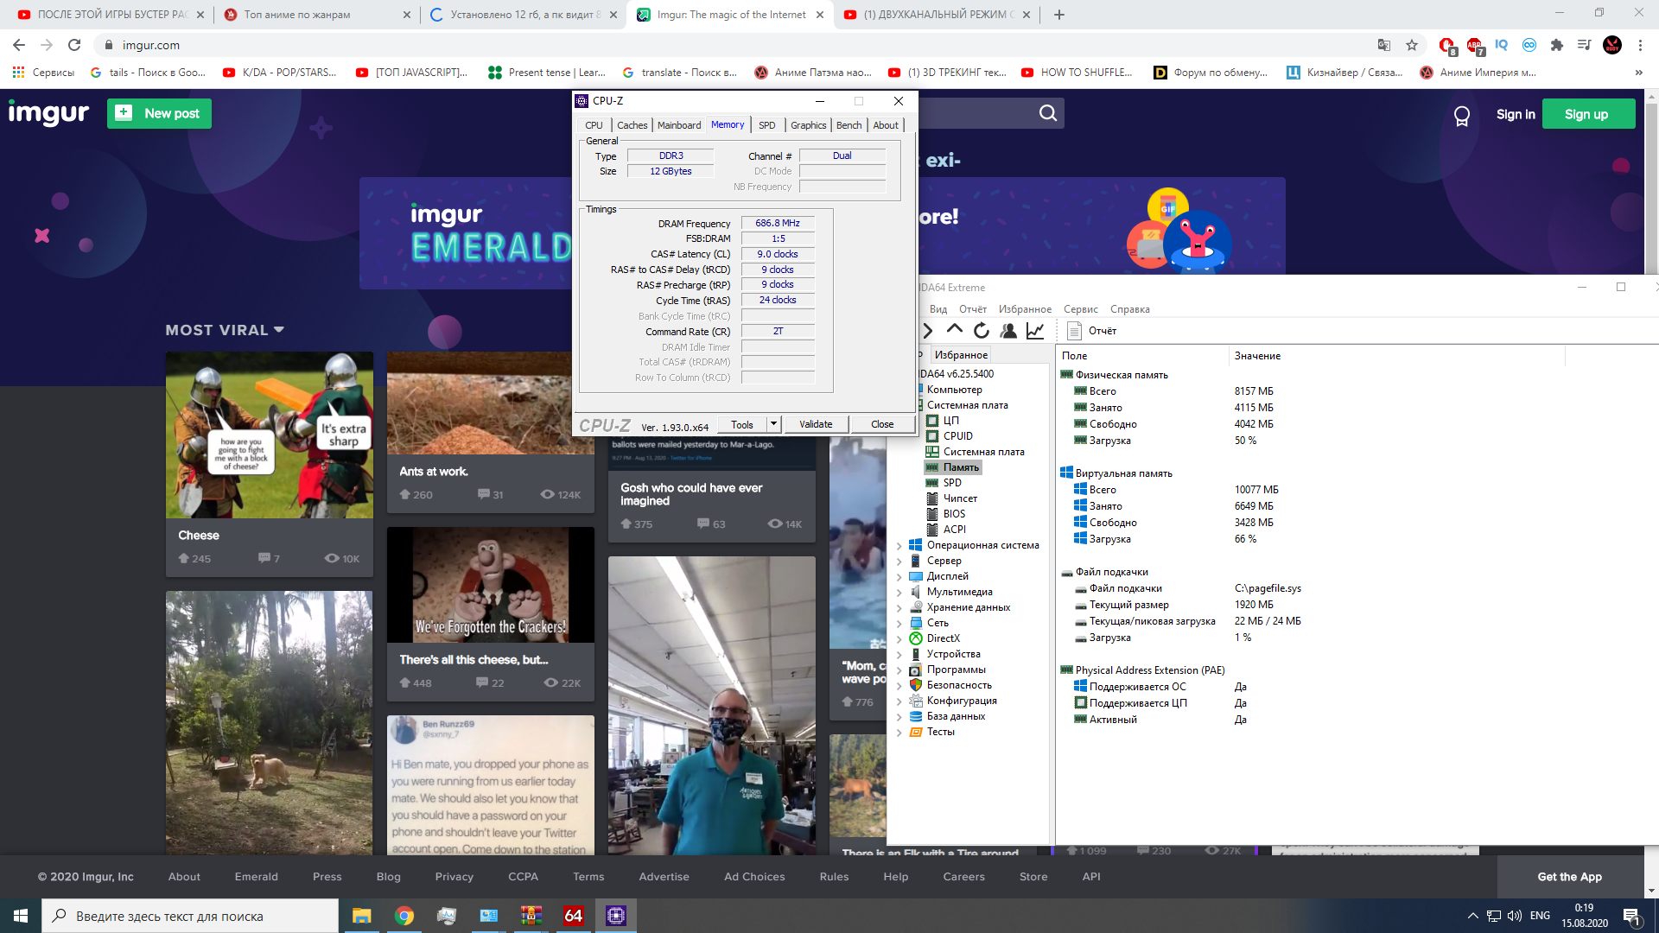
Task: Open the AIDA64 Отчёт report button
Action: tap(1091, 331)
